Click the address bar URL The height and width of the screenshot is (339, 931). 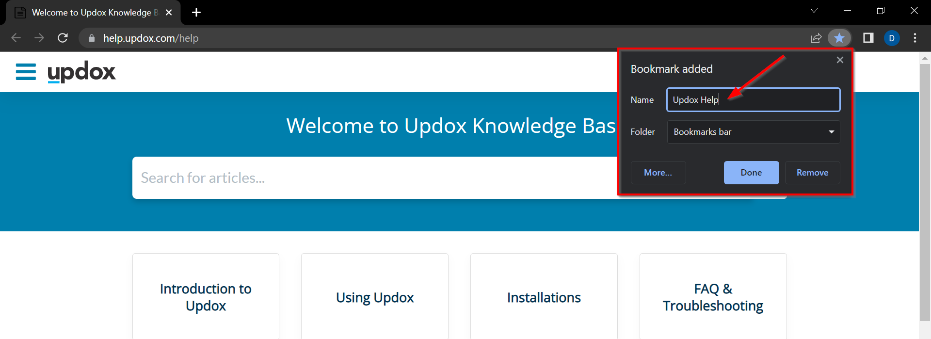151,38
